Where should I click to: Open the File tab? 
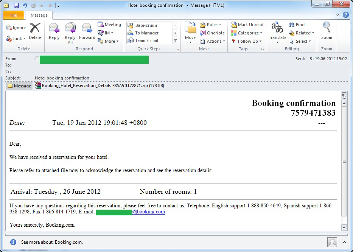[x=14, y=15]
